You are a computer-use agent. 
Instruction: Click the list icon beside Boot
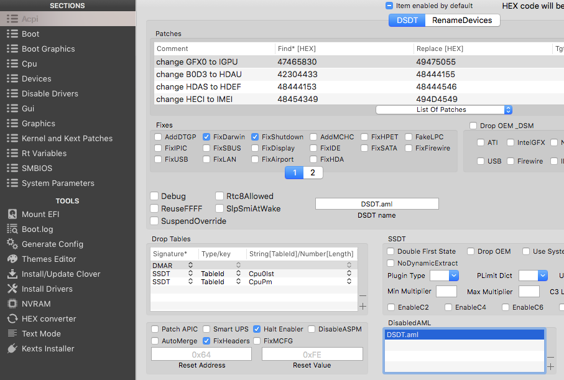pyautogui.click(x=12, y=34)
